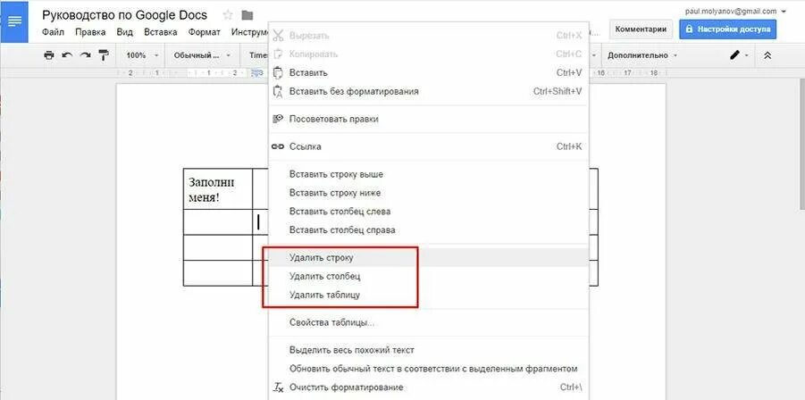Image resolution: width=805 pixels, height=400 pixels.
Task: Open the Обычный paragraph style dropdown
Action: point(202,55)
